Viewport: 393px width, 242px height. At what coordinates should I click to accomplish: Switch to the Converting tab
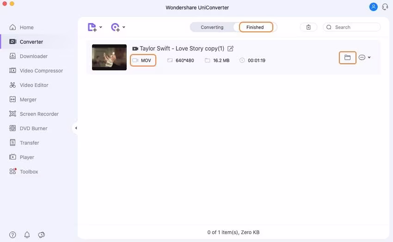(x=212, y=27)
